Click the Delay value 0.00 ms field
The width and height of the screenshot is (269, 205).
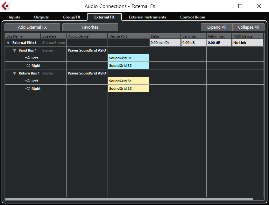[165, 43]
